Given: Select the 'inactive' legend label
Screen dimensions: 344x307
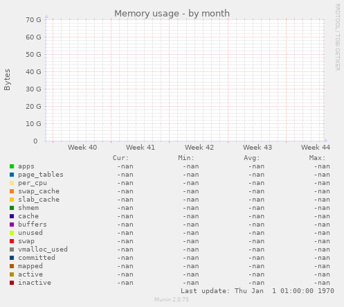Looking at the screenshot, I should click(35, 283).
